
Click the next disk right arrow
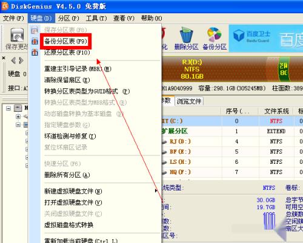21,60
